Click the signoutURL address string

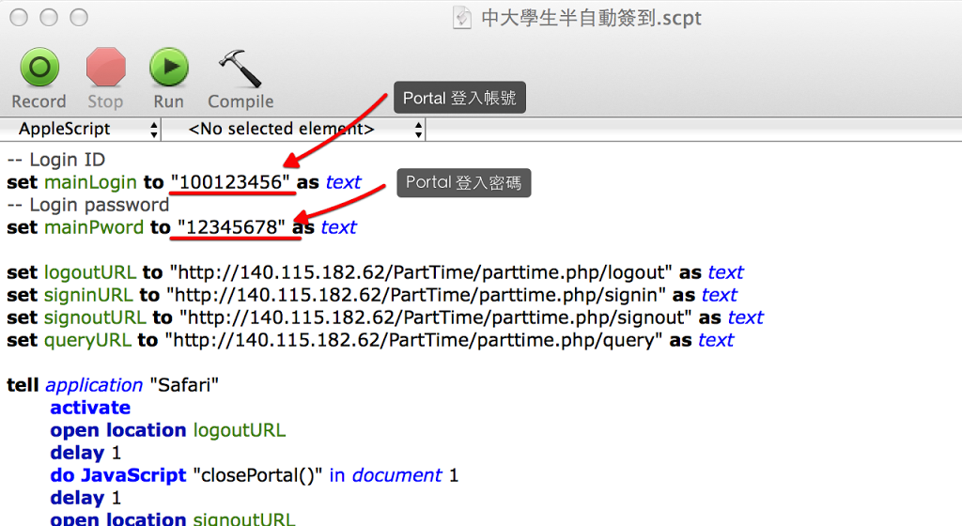435,317
